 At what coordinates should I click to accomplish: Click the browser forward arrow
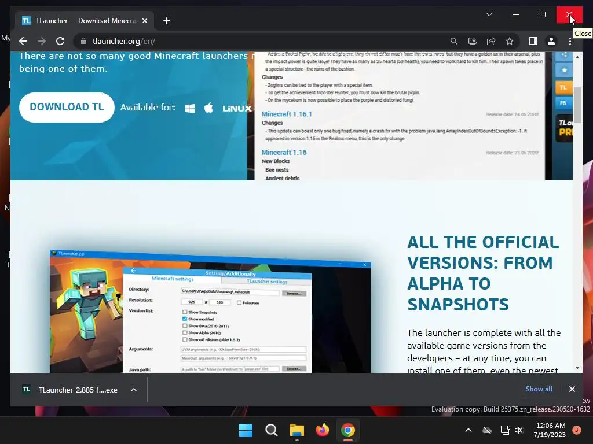pos(42,41)
